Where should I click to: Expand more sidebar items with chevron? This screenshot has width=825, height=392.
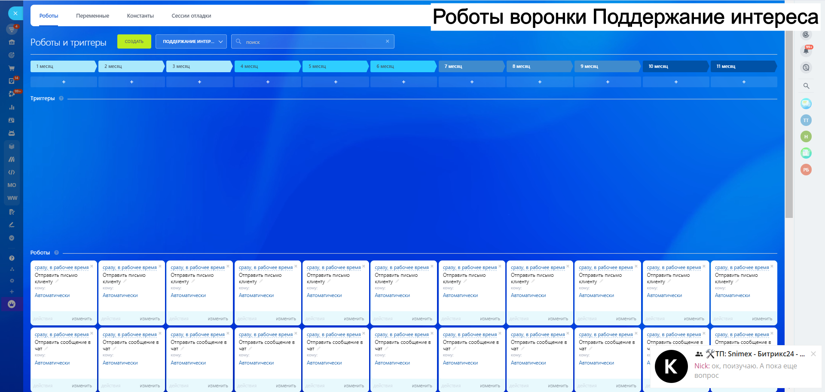(x=12, y=238)
